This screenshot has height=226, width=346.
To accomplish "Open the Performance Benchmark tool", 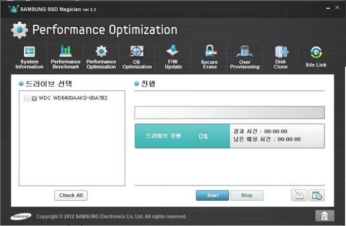I will pos(66,57).
